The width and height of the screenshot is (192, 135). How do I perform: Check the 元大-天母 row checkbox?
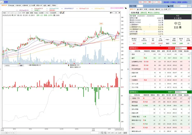pyautogui.click(x=130, y=87)
